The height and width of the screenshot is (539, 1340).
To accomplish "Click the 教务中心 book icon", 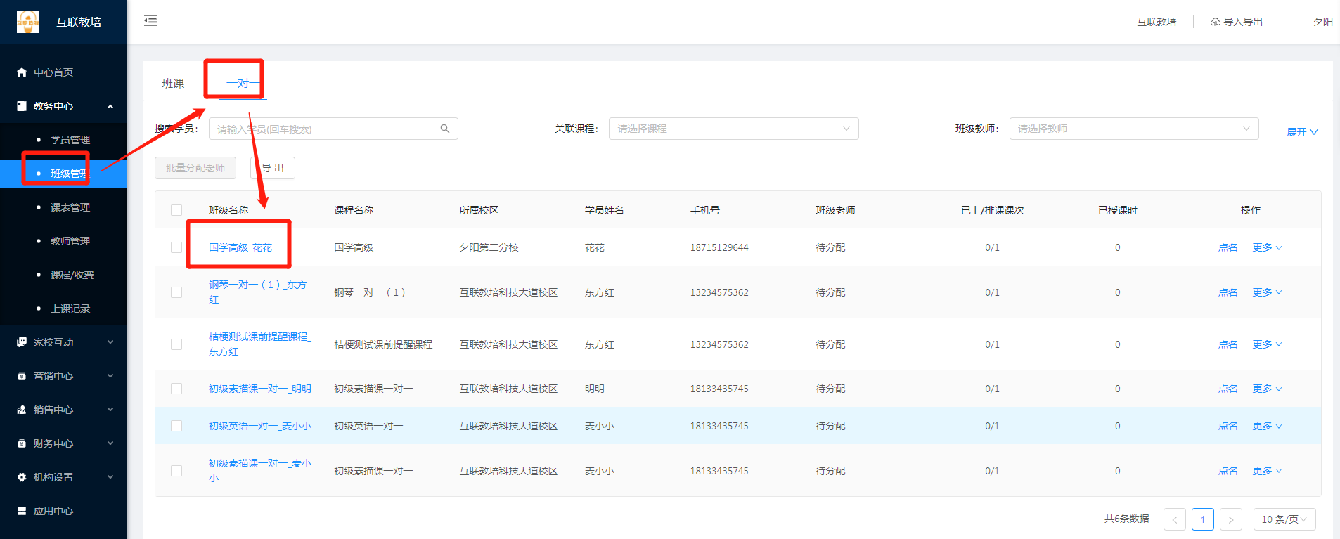I will 22,106.
